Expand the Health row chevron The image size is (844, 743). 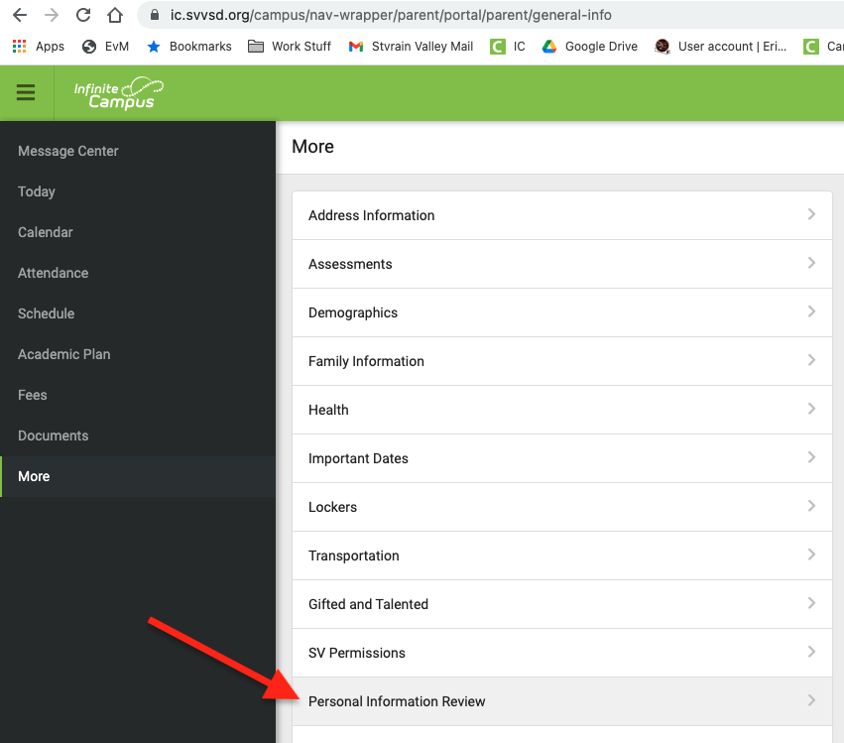[x=811, y=409]
